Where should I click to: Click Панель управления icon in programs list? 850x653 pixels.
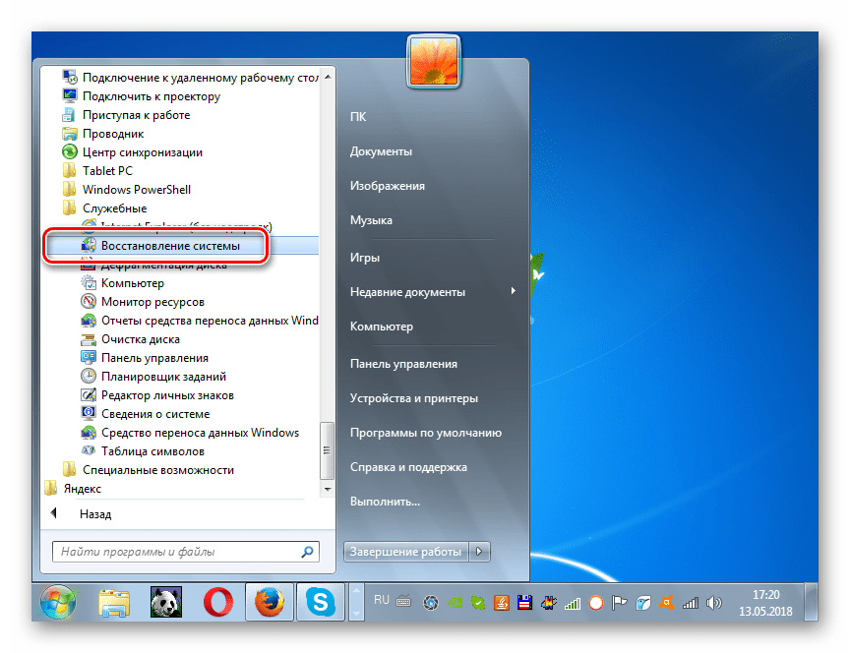click(89, 357)
